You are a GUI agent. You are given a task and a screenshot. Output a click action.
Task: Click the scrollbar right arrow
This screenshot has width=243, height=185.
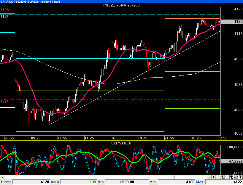click(x=209, y=177)
